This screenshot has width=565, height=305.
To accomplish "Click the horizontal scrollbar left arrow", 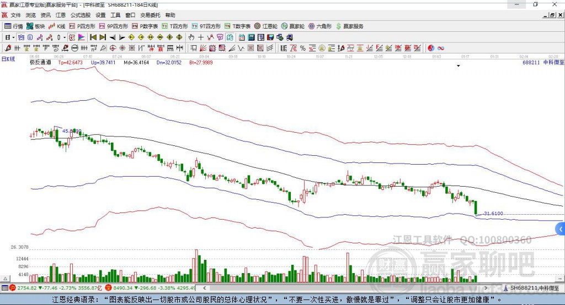I will tap(204, 288).
